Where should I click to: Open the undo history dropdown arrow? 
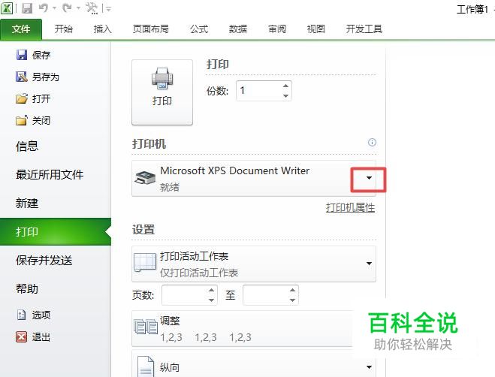pyautogui.click(x=54, y=8)
